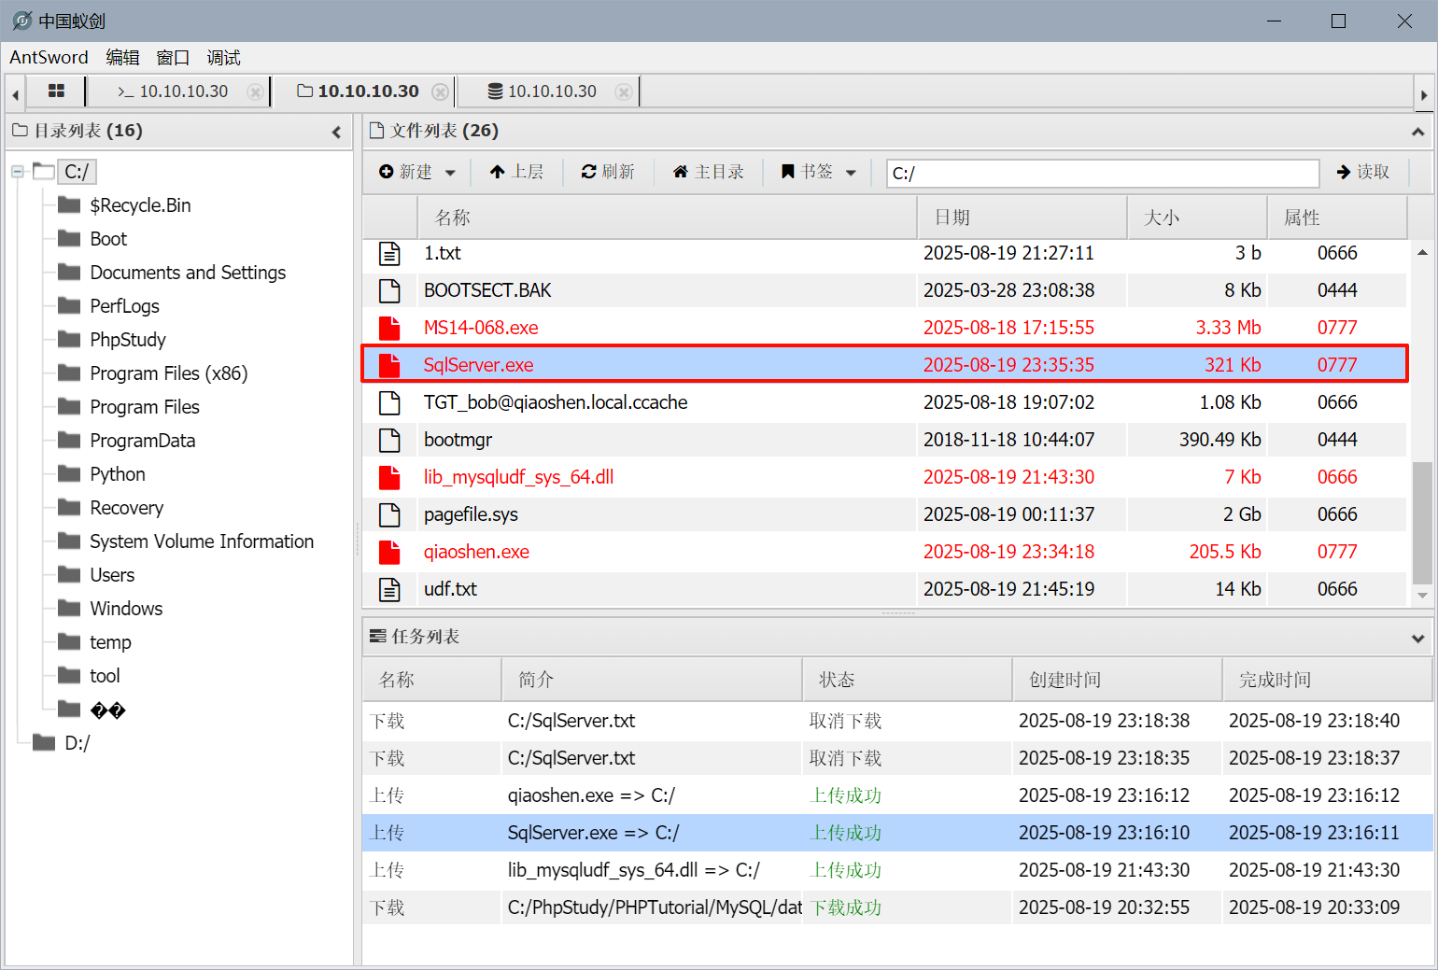The width and height of the screenshot is (1438, 970).
Task: Collapse the C:/ tree node
Action: point(18,172)
